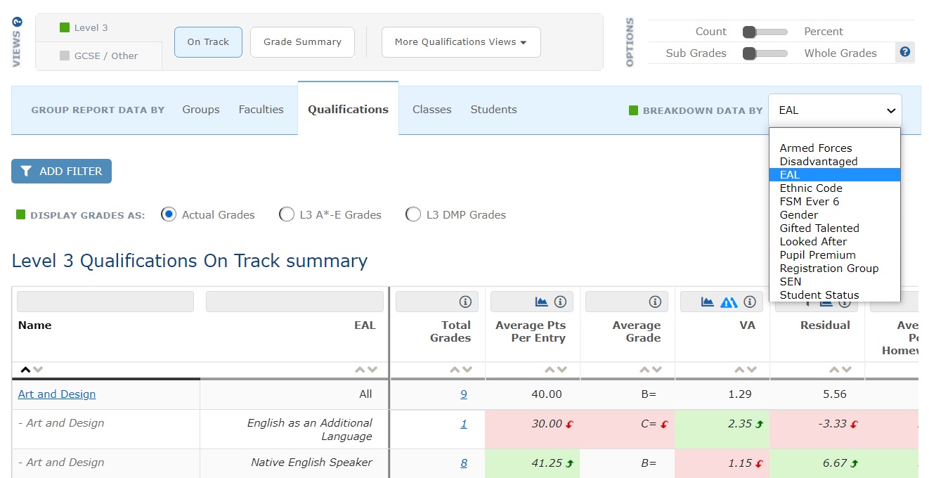Sort Name column ascending with up arrow

[x=25, y=370]
